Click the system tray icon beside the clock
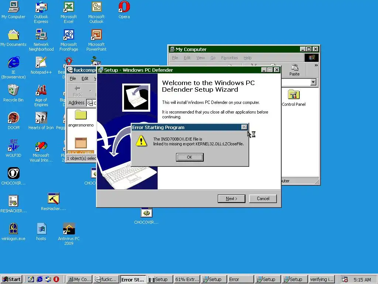378x284 pixels. coord(345,280)
